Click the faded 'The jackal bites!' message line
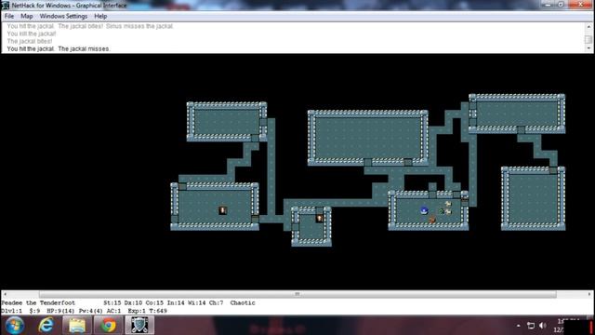595x335 pixels. pos(30,41)
